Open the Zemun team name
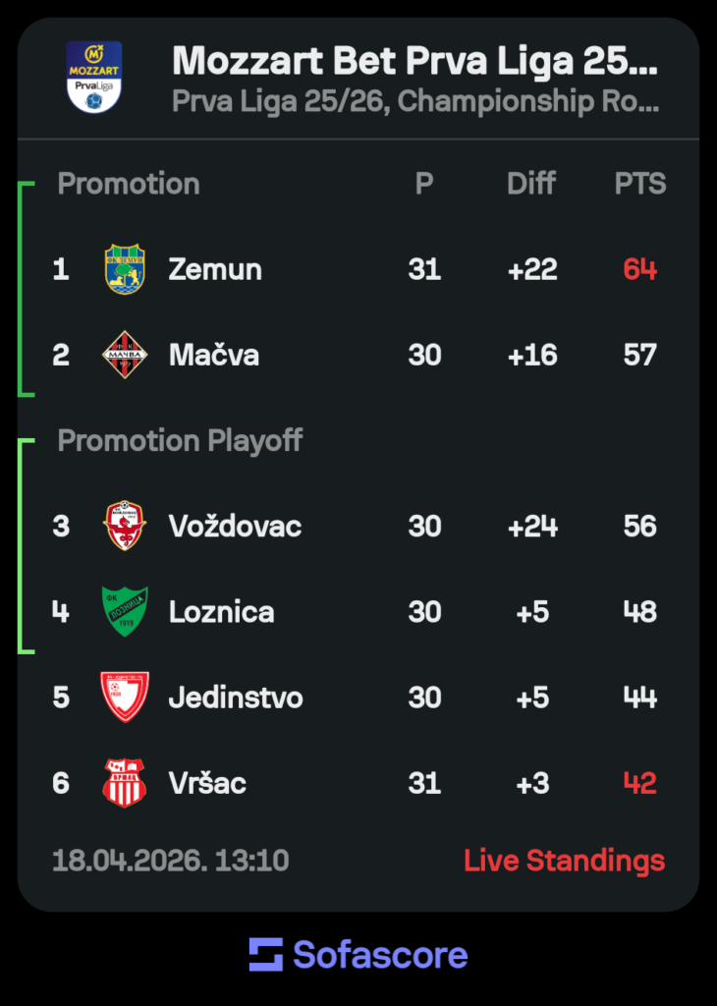Image resolution: width=717 pixels, height=1006 pixels. (215, 269)
